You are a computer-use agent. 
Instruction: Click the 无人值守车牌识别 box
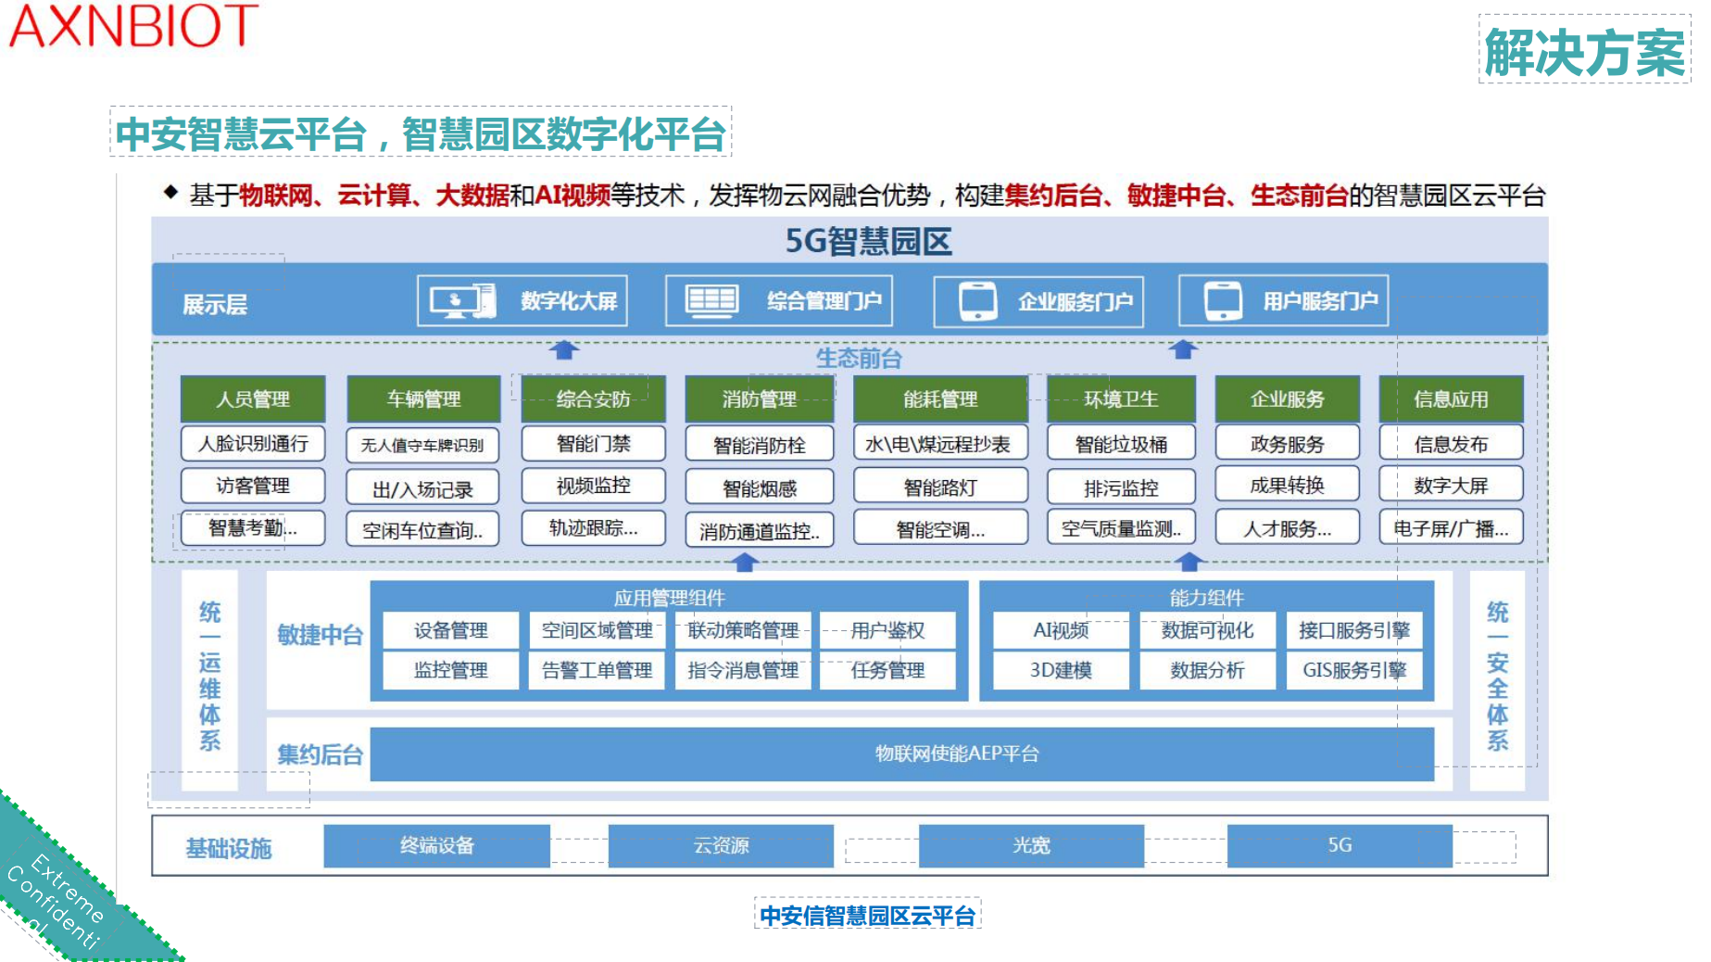tap(422, 445)
